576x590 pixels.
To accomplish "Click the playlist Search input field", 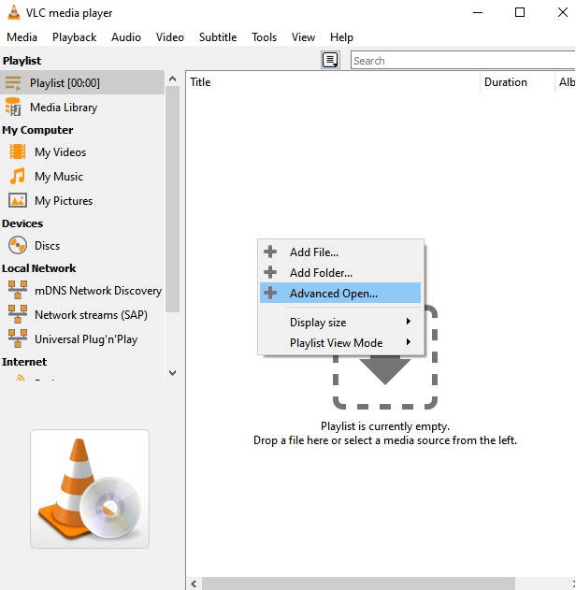I will tap(463, 60).
